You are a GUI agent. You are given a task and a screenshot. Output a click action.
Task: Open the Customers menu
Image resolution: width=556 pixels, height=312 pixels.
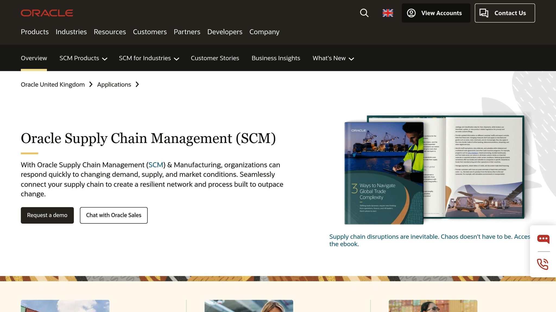(150, 32)
